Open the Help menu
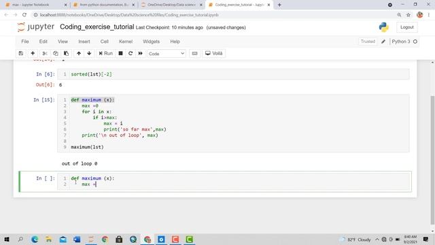Viewport: 435px width, 245px height. pos(175,42)
